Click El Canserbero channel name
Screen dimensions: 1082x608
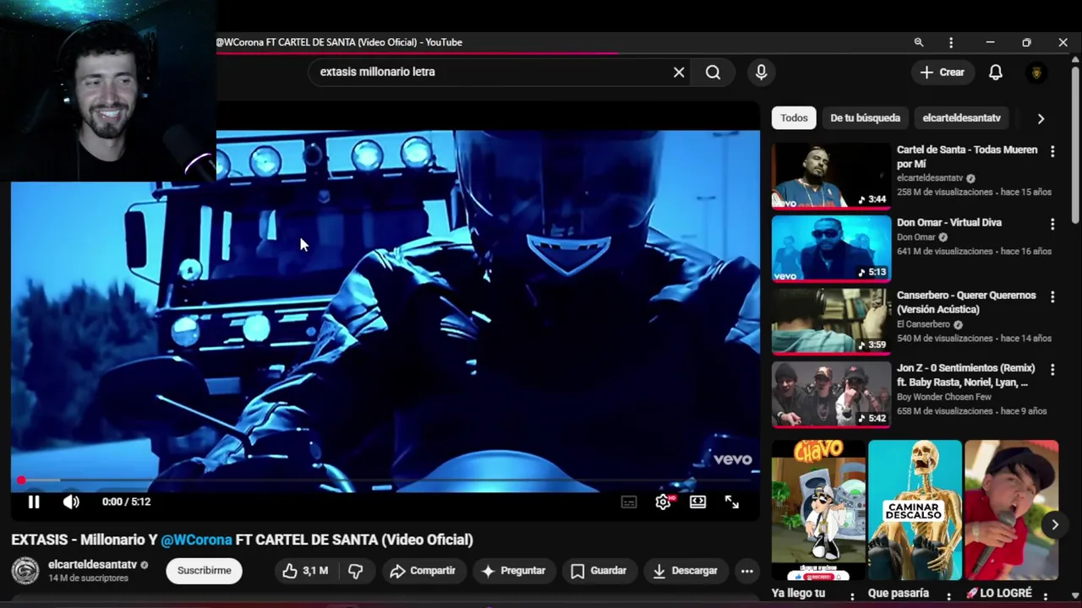point(923,324)
